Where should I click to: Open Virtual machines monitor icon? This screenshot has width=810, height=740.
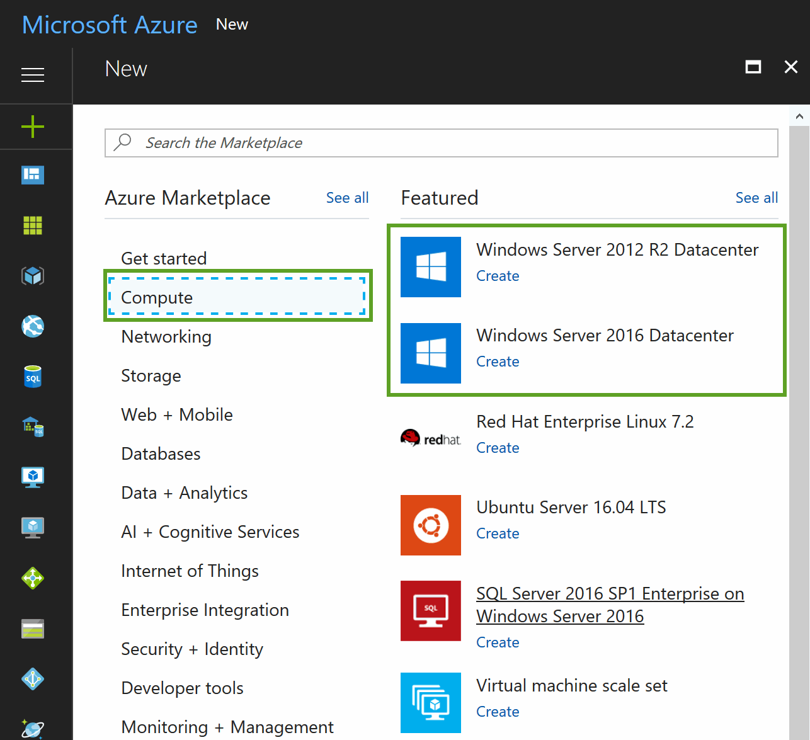pyautogui.click(x=33, y=477)
